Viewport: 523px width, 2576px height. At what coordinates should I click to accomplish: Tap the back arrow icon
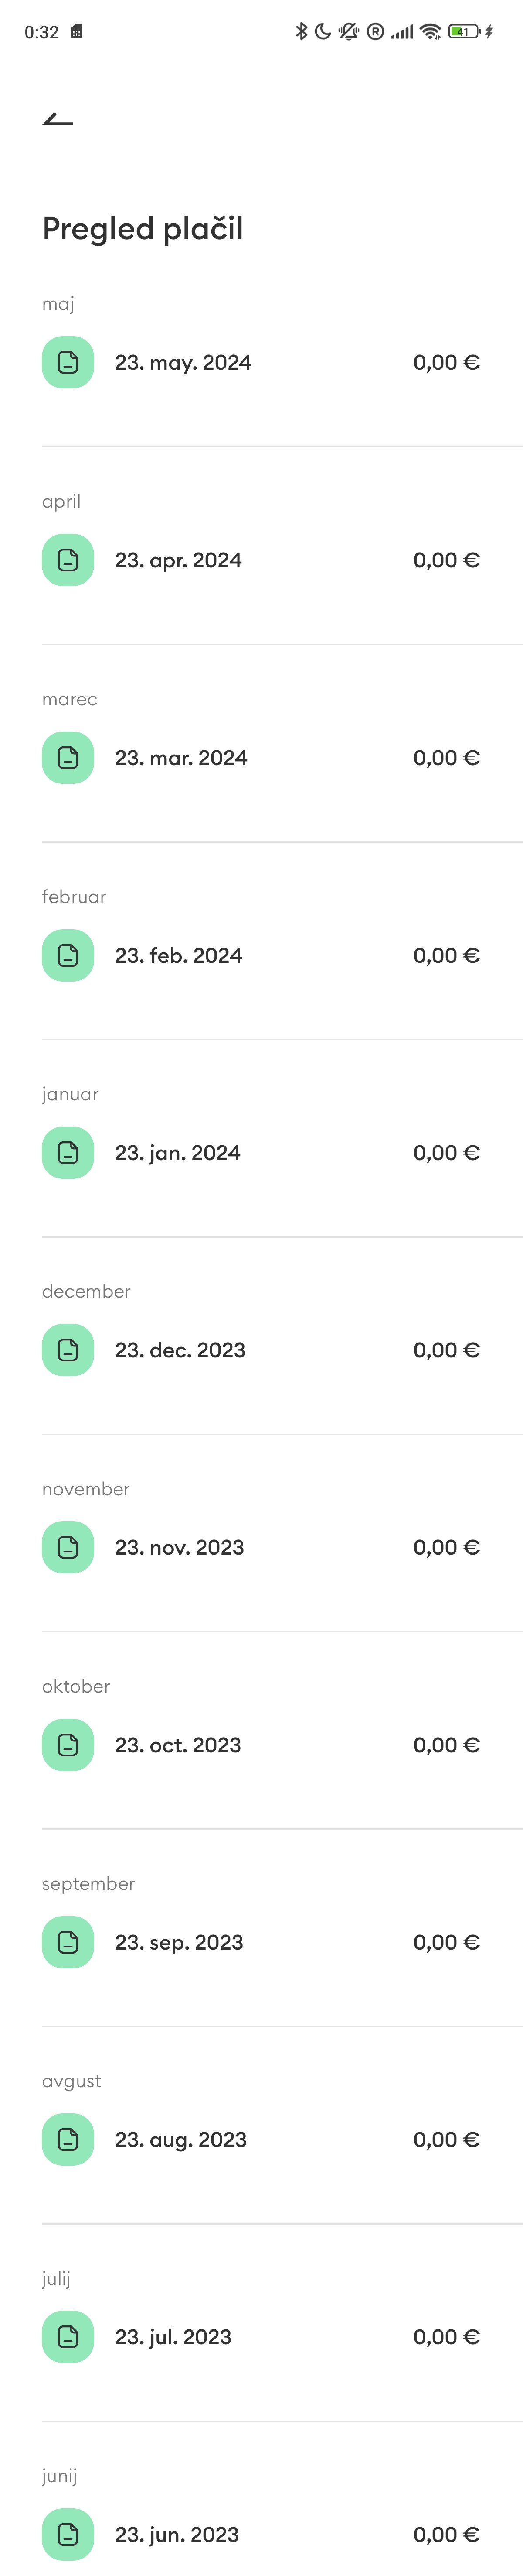pos(58,120)
